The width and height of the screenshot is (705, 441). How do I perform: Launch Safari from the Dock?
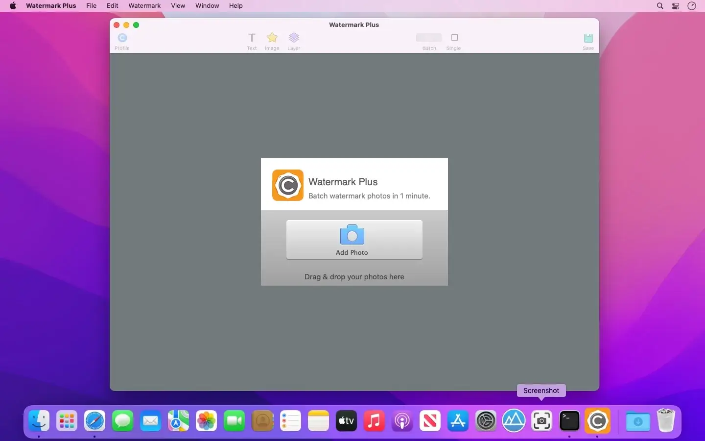click(94, 421)
